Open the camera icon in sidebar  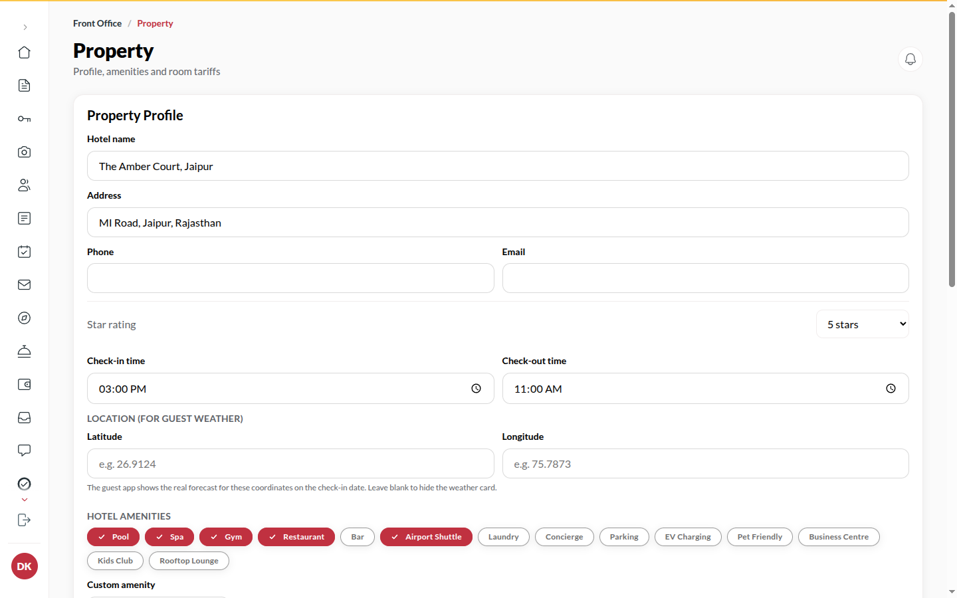pyautogui.click(x=25, y=152)
